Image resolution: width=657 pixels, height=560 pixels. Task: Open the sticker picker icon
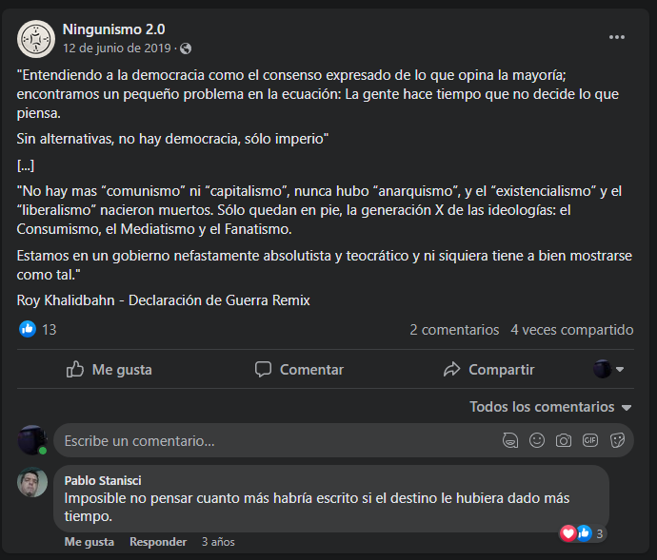617,440
